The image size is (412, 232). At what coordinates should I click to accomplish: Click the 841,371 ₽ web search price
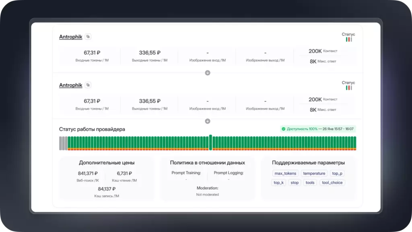pos(88,173)
